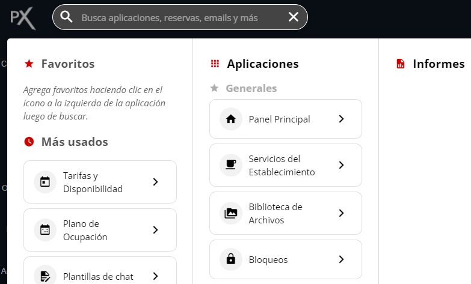Click the Panel Principal home icon
The image size is (471, 284).
click(x=230, y=119)
